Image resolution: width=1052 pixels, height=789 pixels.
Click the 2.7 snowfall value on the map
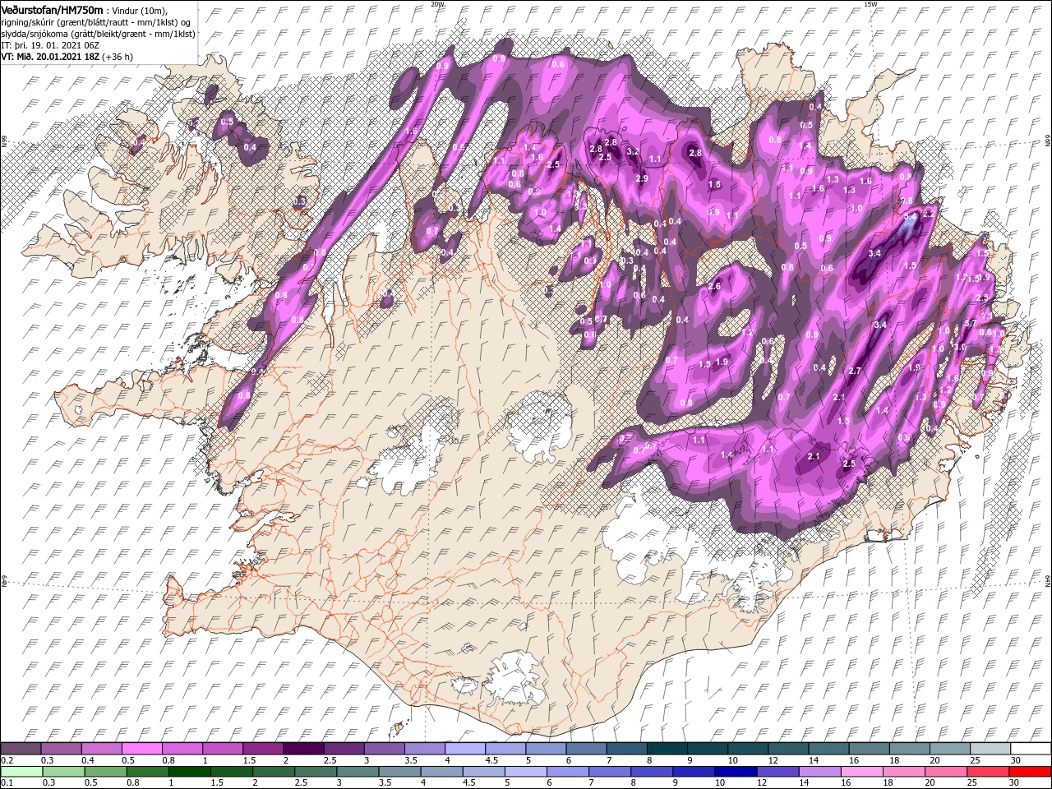click(x=854, y=371)
